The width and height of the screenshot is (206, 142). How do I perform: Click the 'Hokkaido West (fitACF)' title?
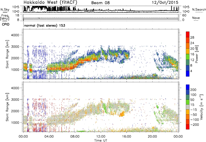click(x=50, y=2)
